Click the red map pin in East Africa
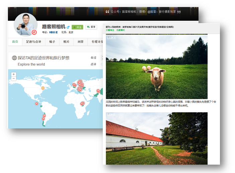235x173 pixels. click(x=82, y=104)
